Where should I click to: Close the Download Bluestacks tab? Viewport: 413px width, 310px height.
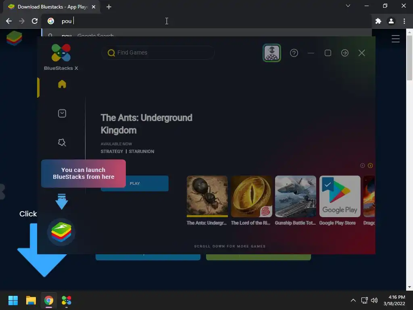94,7
